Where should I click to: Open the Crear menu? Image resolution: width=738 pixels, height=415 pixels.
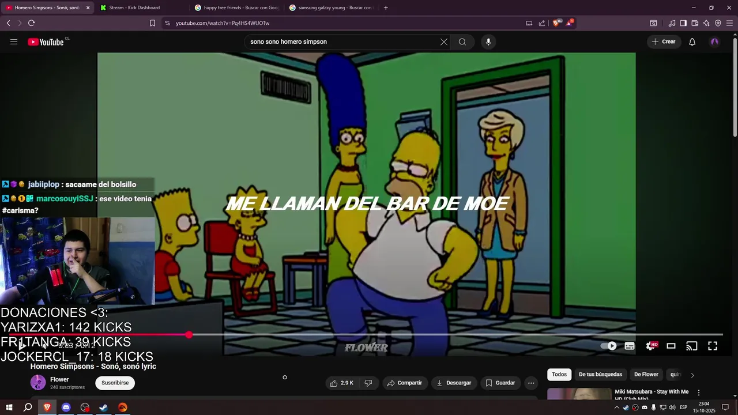tap(664, 41)
